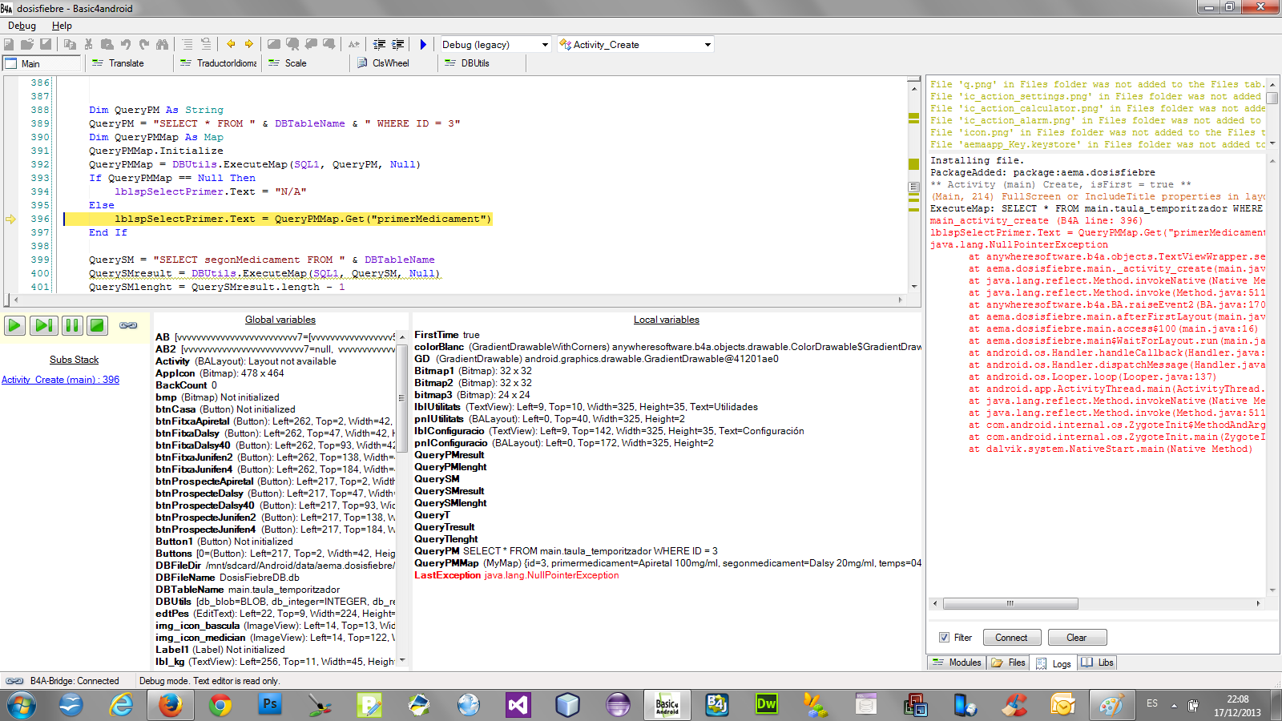The width and height of the screenshot is (1282, 721).
Task: Open the ClsWheel module tab
Action: click(x=390, y=63)
